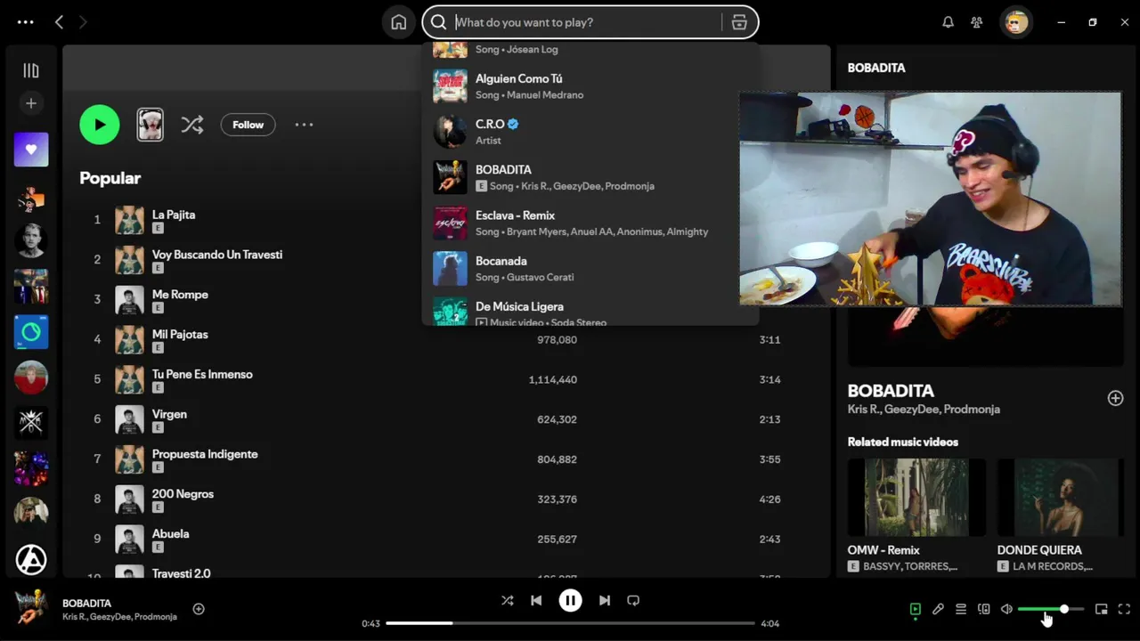
Task: Choose BOBADITA song search result
Action: pyautogui.click(x=590, y=177)
